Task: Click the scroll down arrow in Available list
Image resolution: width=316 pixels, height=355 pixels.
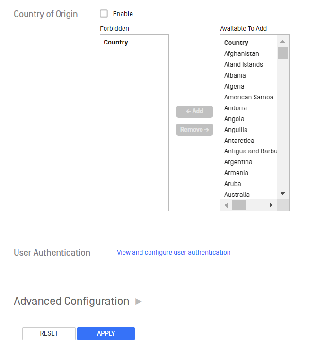Action: pos(282,193)
